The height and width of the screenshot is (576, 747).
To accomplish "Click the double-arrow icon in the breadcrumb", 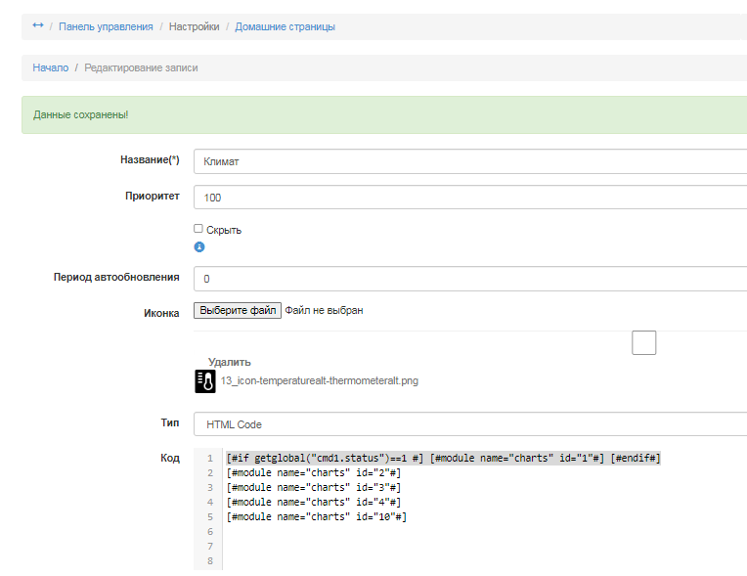I will click(38, 26).
